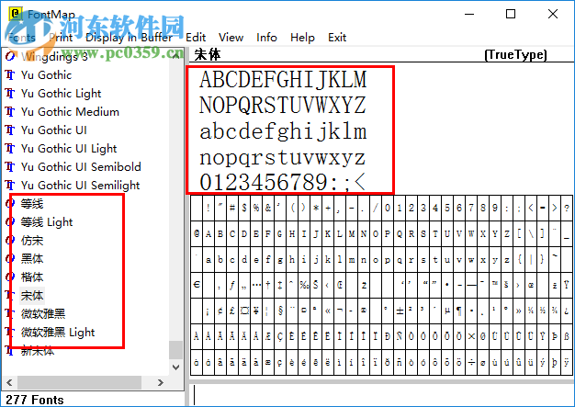This screenshot has width=575, height=407.
Task: Click the ß character cell
Action: click(567, 336)
